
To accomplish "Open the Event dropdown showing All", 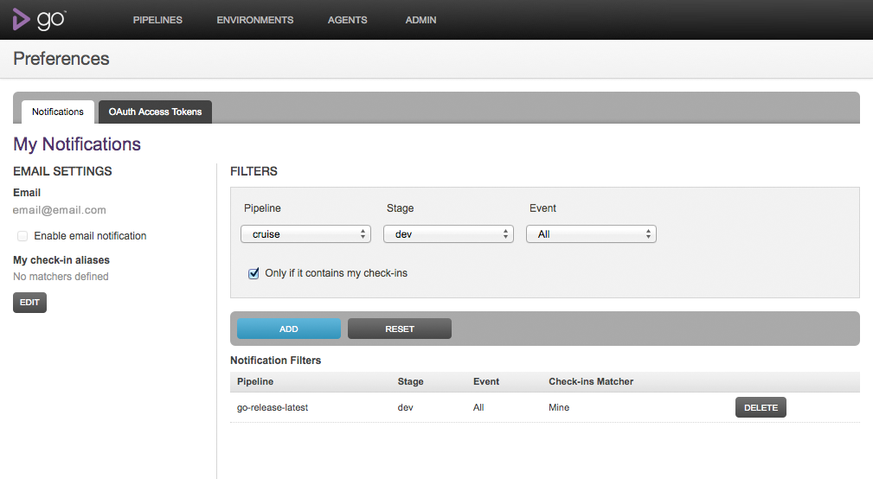I will tap(591, 234).
